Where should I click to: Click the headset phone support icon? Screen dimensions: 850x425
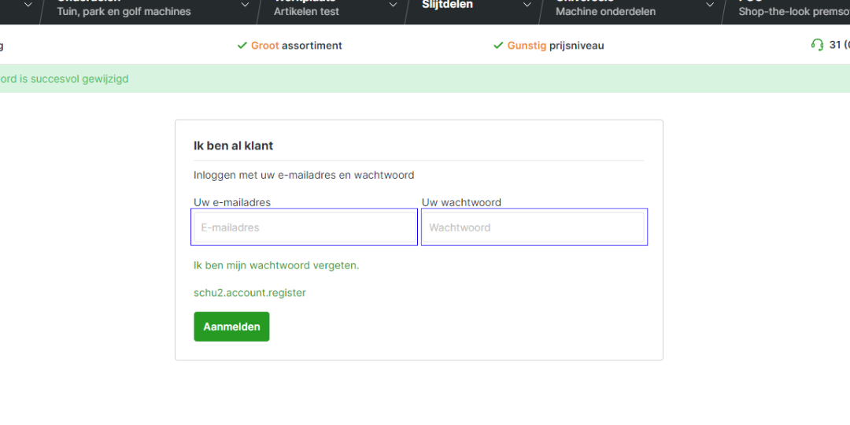click(x=817, y=45)
